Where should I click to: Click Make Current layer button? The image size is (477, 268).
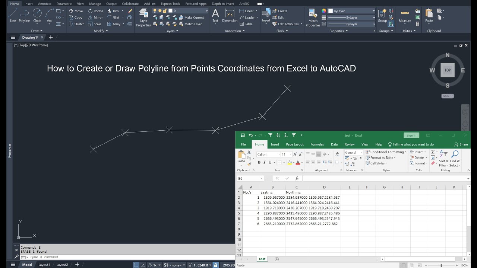pos(192,17)
